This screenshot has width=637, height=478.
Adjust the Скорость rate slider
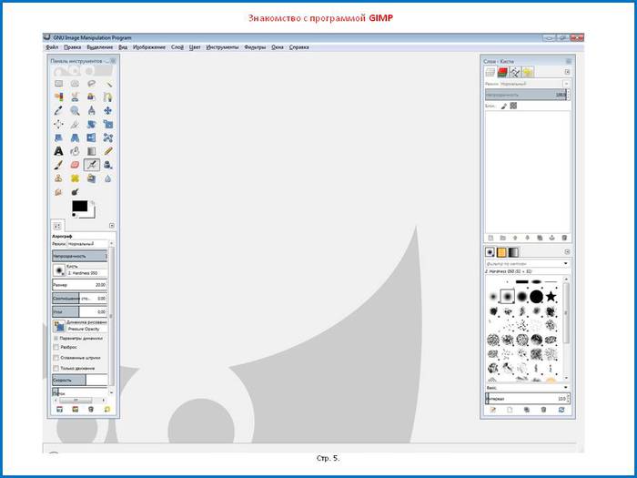(80, 380)
